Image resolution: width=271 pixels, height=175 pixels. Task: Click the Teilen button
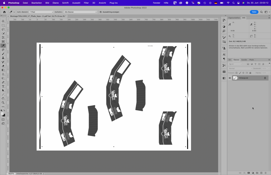254,12
